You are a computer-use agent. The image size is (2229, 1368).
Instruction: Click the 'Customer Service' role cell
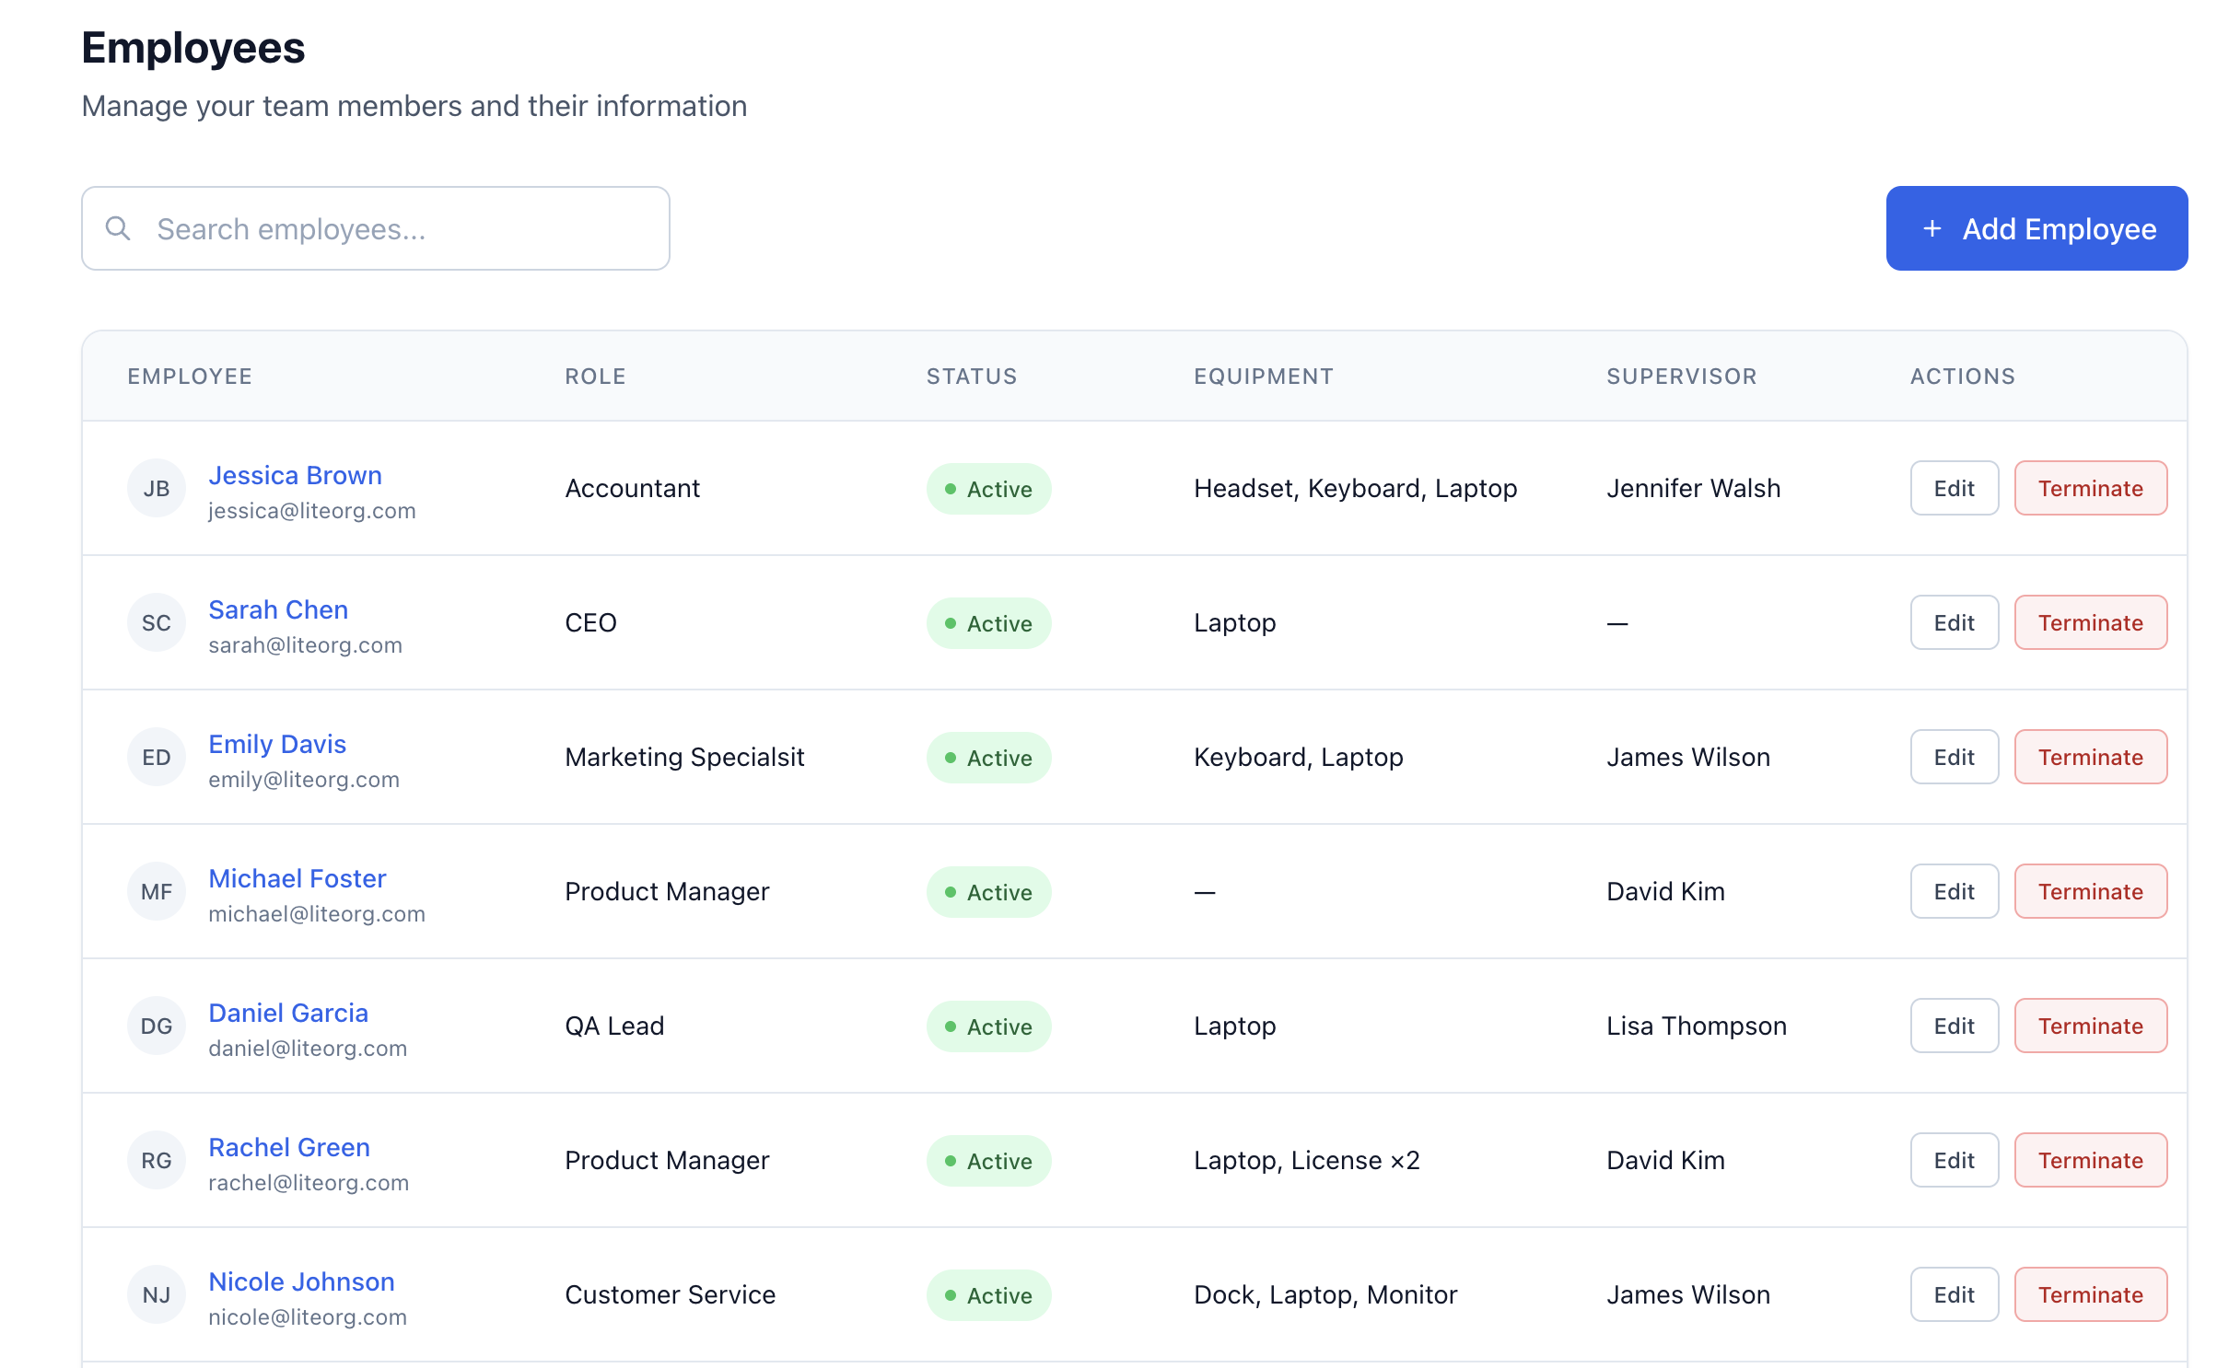tap(670, 1294)
